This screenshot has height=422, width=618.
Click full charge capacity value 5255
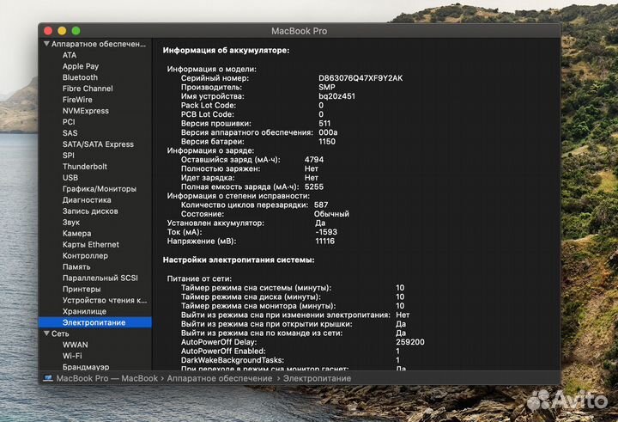click(314, 187)
